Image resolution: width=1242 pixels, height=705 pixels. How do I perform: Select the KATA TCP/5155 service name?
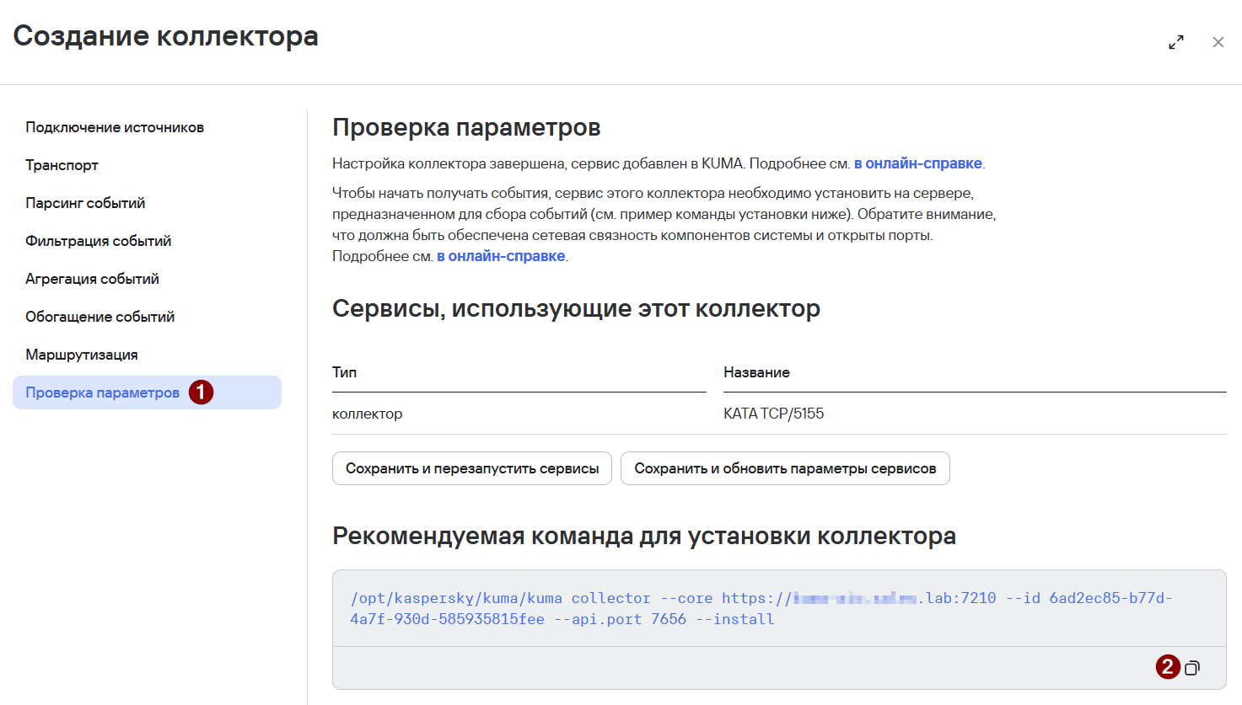(x=773, y=414)
